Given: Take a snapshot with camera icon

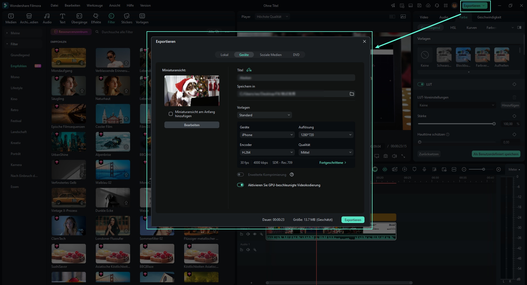Looking at the screenshot, I should (386, 156).
